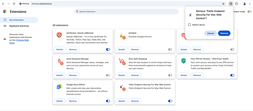Remove Google Docs Offline
Image resolution: width=253 pixels, height=111 pixels.
[x=73, y=101]
